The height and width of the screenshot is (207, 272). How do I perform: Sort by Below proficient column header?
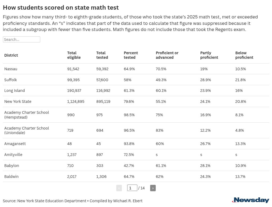click(x=244, y=55)
